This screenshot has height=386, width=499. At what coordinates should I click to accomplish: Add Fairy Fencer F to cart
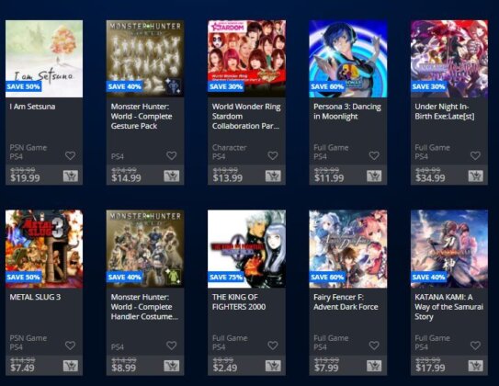tap(374, 366)
